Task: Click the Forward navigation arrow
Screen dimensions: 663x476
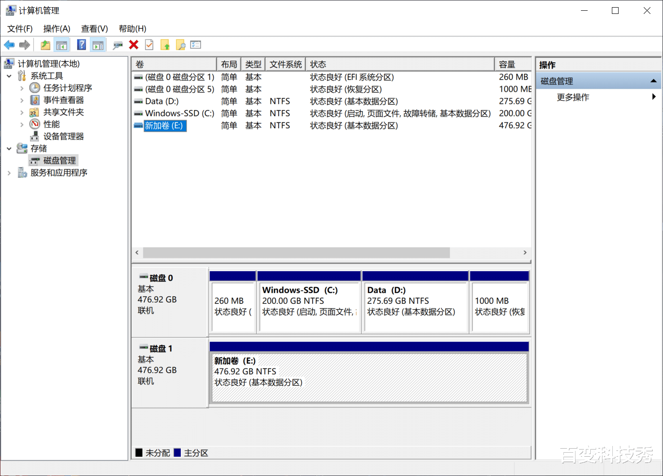Action: coord(25,44)
